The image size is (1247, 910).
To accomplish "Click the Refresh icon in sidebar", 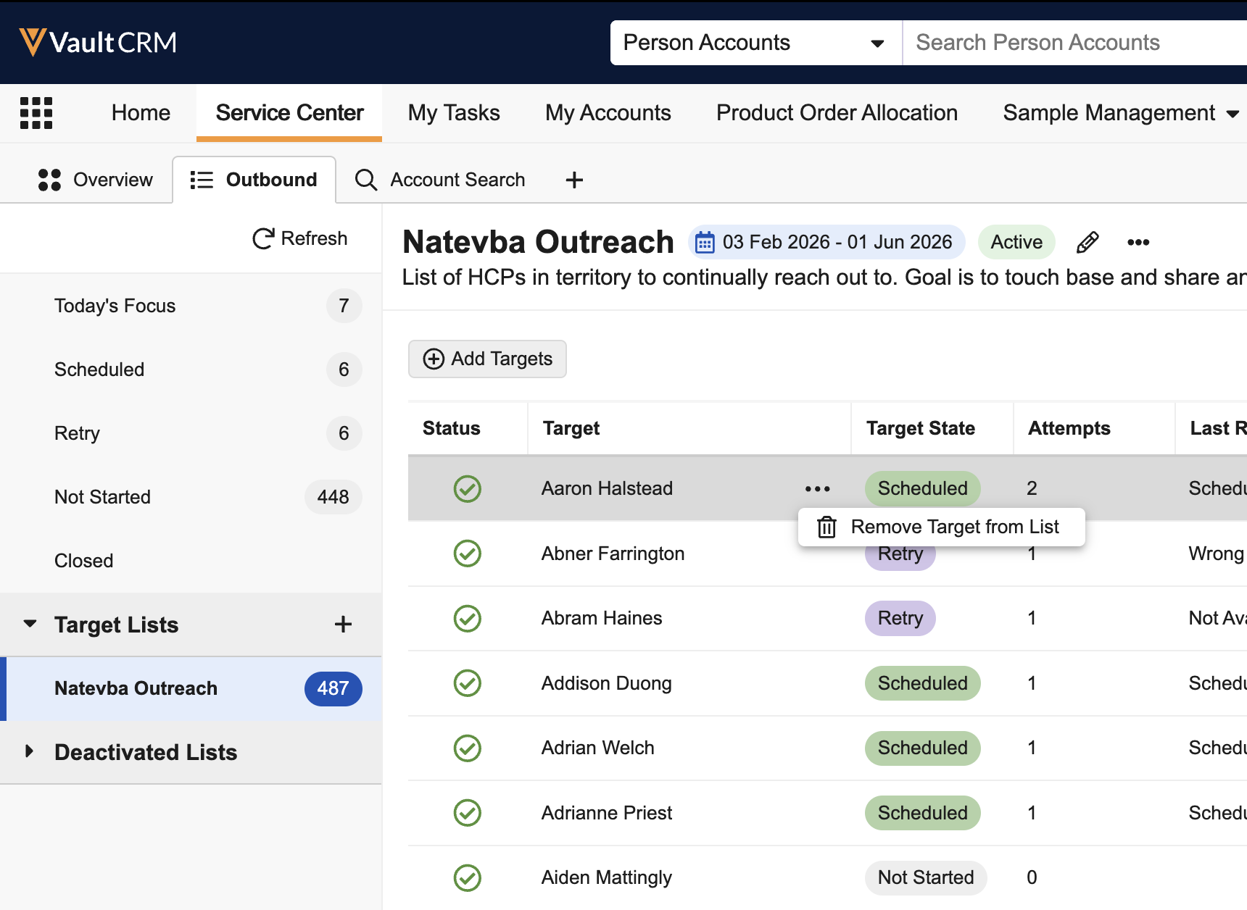I will (263, 238).
